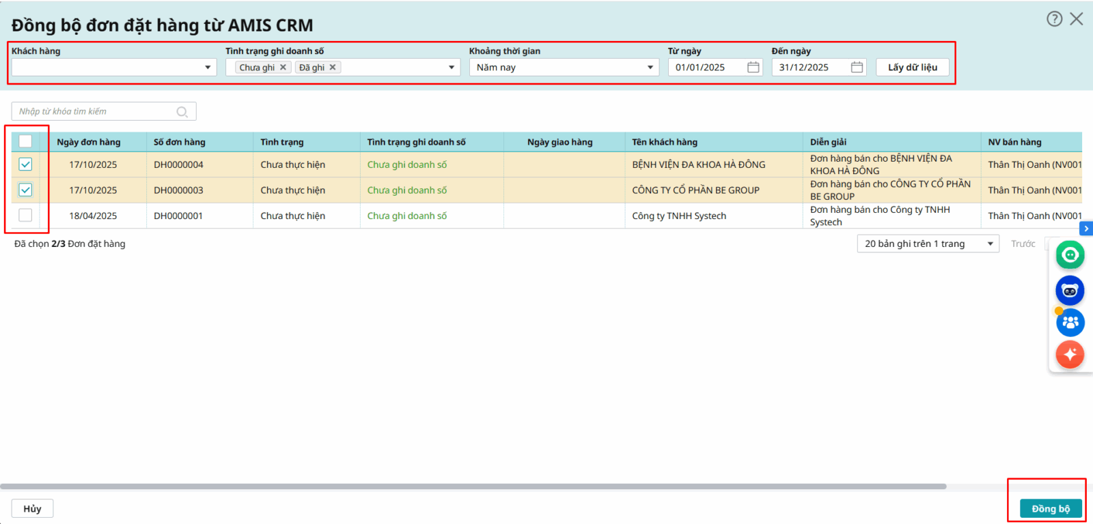Open the Đến ngày calendar picker
The image size is (1093, 524).
[857, 68]
